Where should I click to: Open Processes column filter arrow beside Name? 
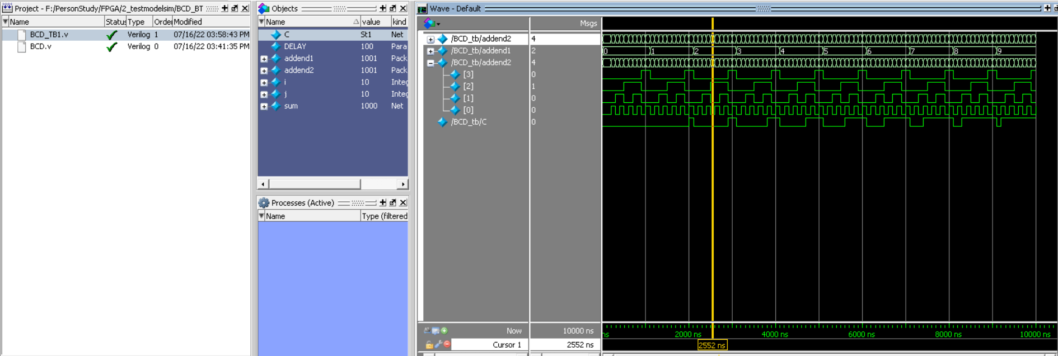coord(261,216)
